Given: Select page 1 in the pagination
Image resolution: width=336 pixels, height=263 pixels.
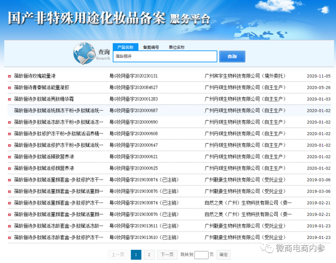Looking at the screenshot, I should [136, 255].
